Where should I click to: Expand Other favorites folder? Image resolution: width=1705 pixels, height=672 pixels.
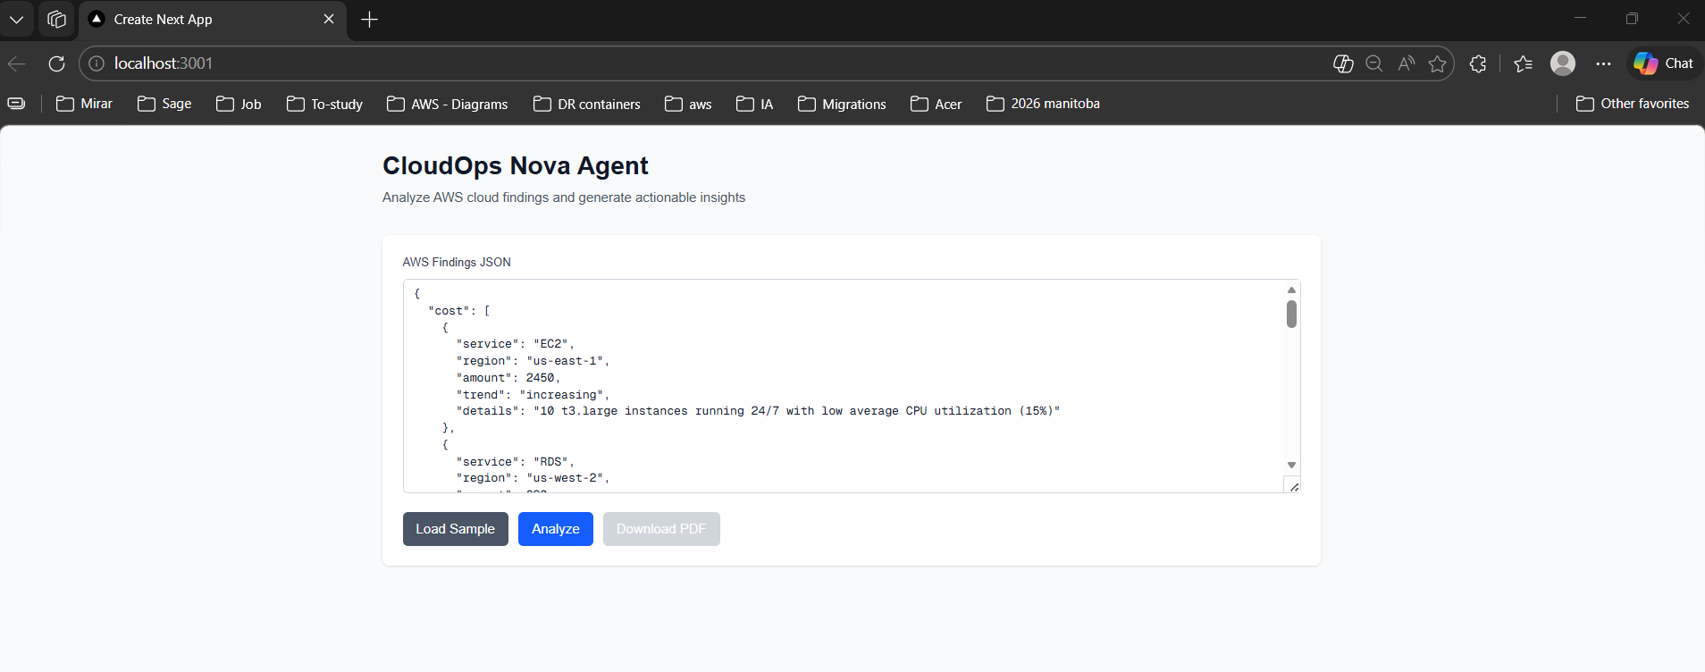click(x=1633, y=104)
